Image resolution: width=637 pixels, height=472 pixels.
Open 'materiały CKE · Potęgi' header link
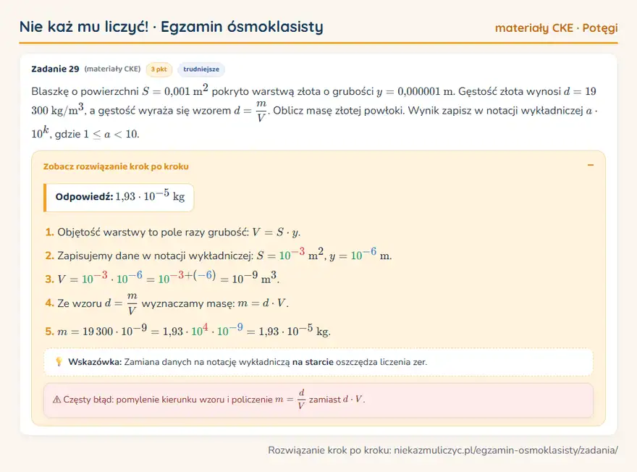(556, 28)
